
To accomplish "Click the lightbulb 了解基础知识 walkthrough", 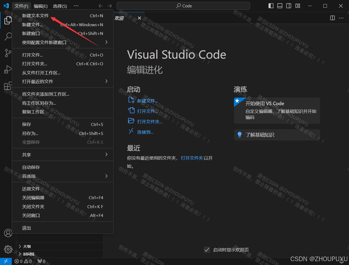I will pos(277,135).
